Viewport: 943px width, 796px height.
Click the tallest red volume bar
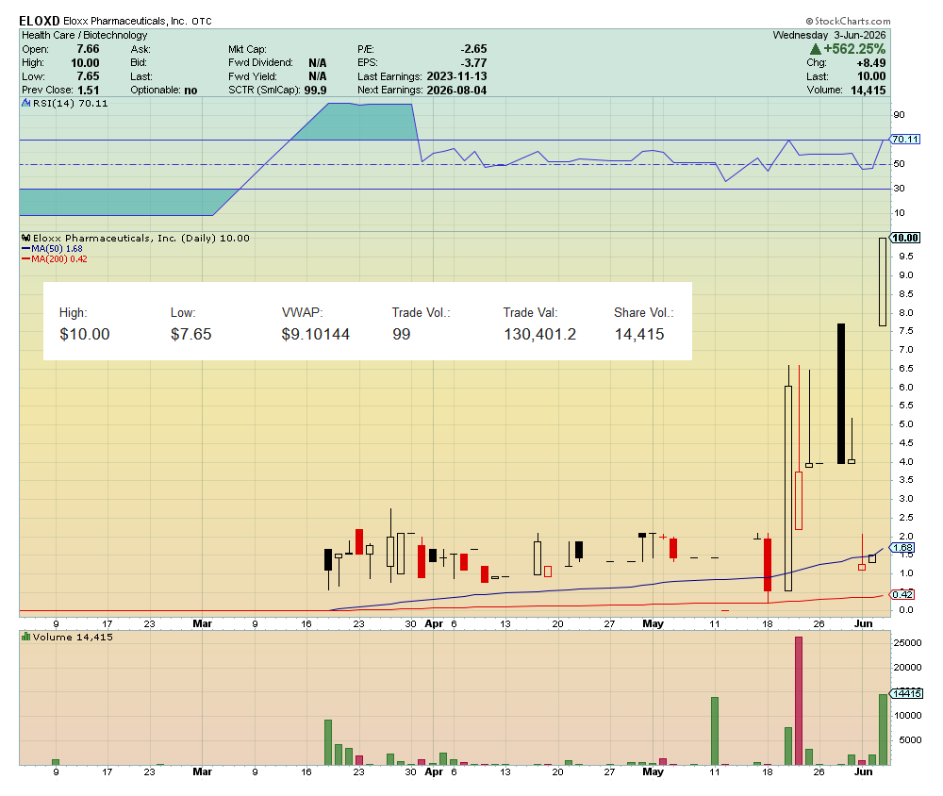pos(799,701)
